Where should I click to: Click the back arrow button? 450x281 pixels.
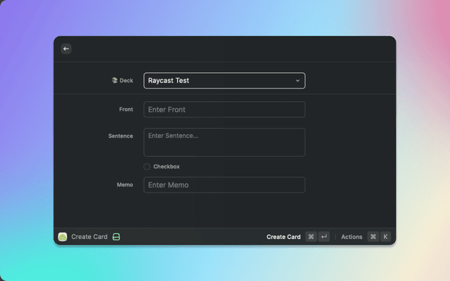tap(66, 48)
